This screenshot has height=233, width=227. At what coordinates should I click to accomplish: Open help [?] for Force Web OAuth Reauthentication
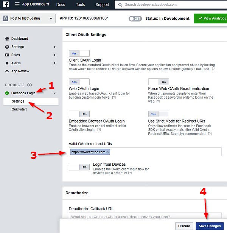pos(158,101)
